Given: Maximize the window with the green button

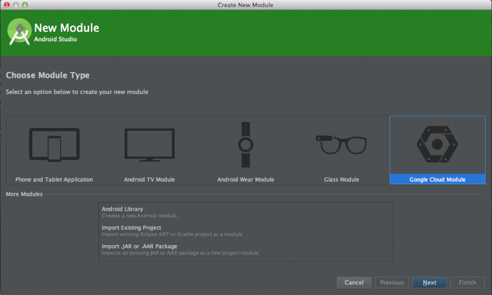Looking at the screenshot, I should coord(25,5).
